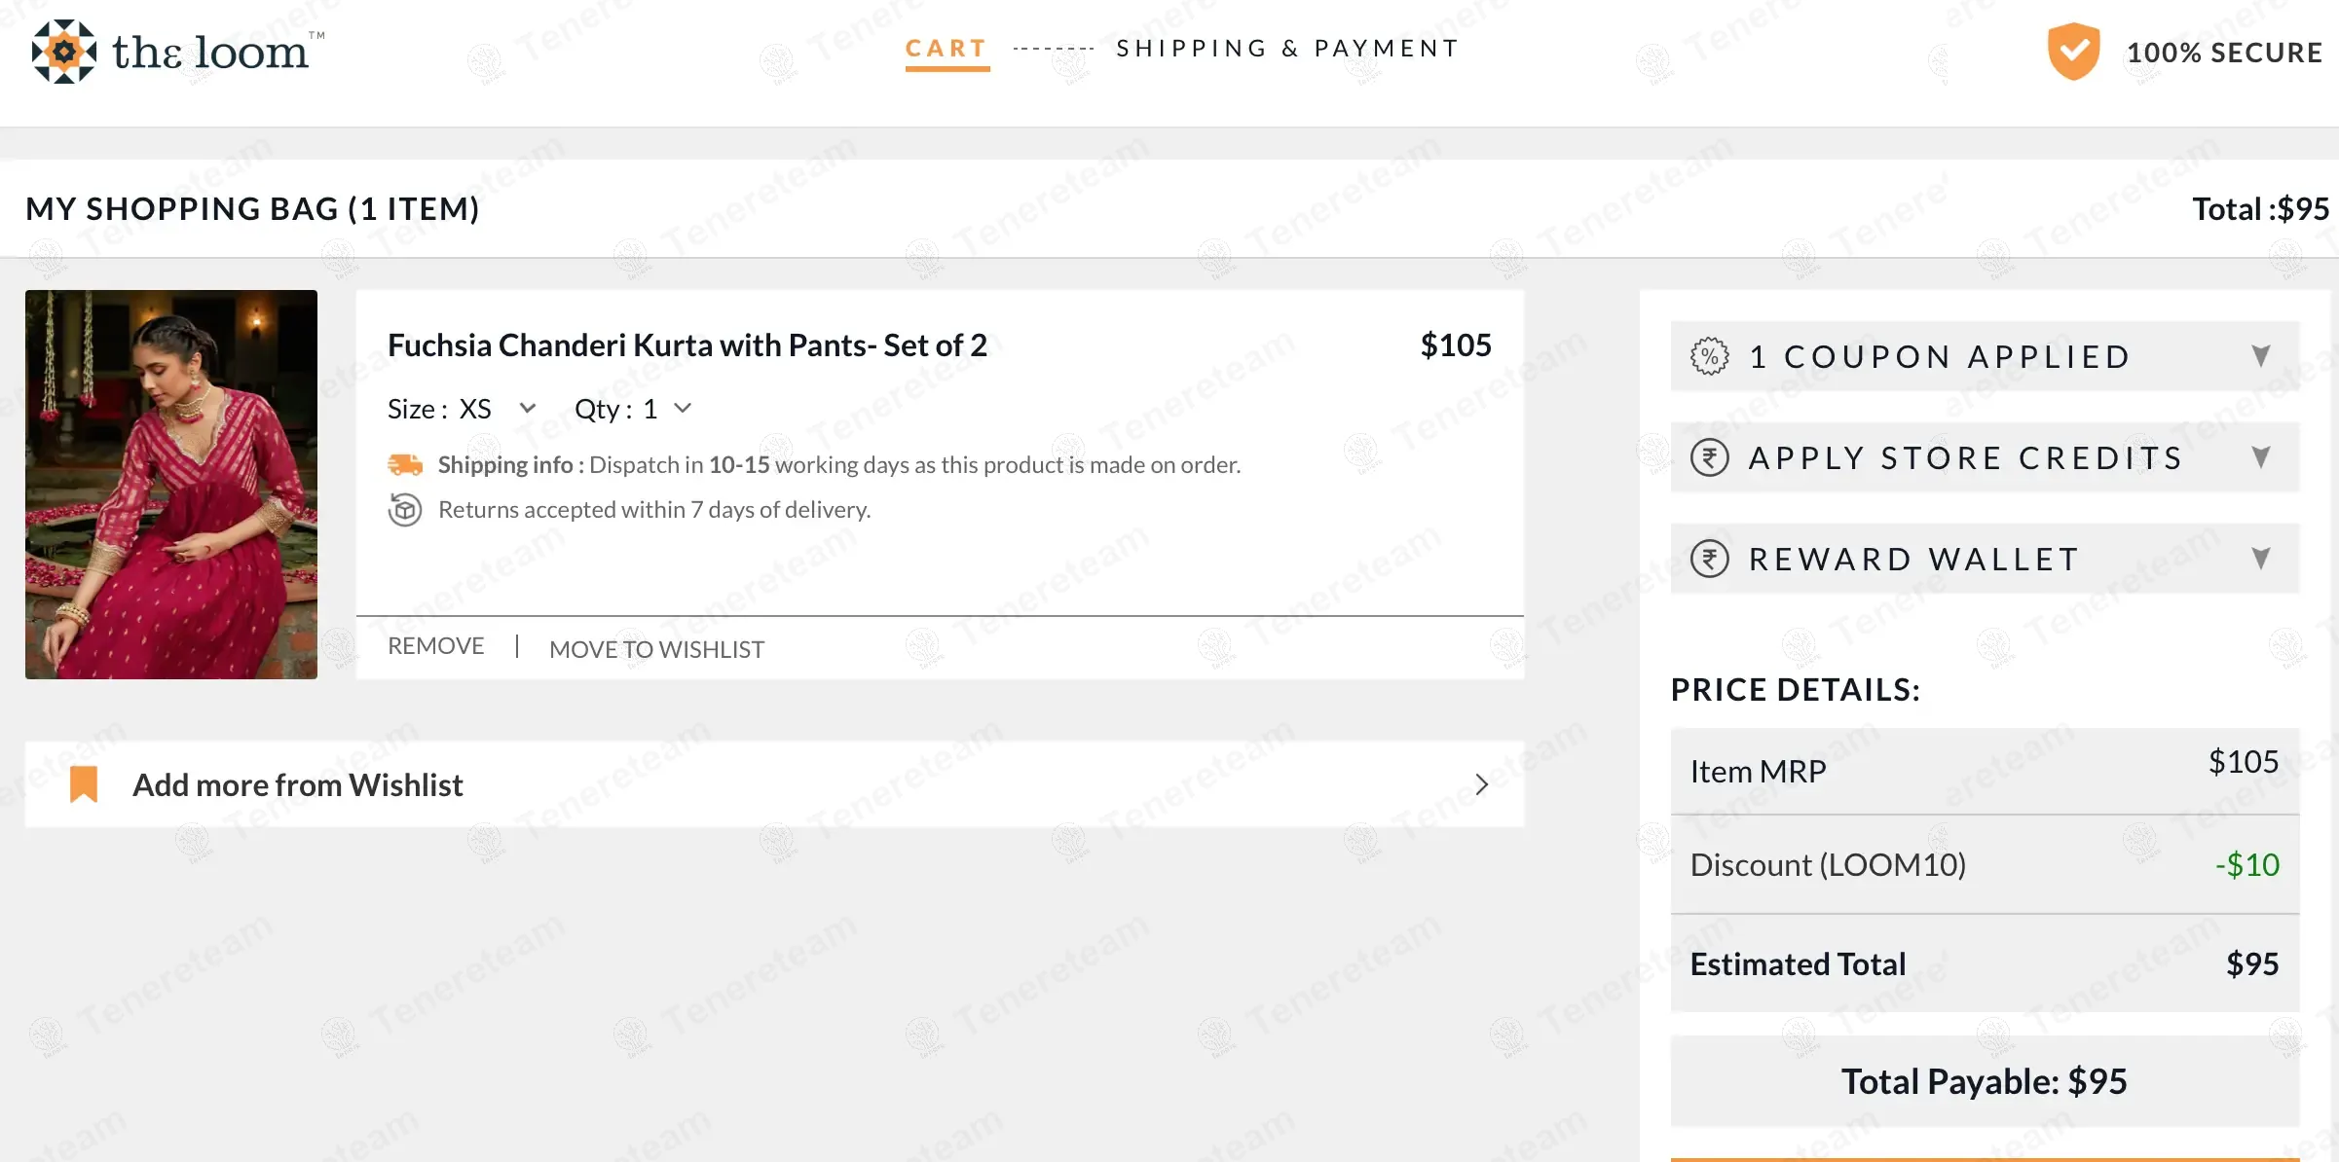Click the orange shipping truck icon
Image resolution: width=2339 pixels, height=1162 pixels.
(405, 465)
